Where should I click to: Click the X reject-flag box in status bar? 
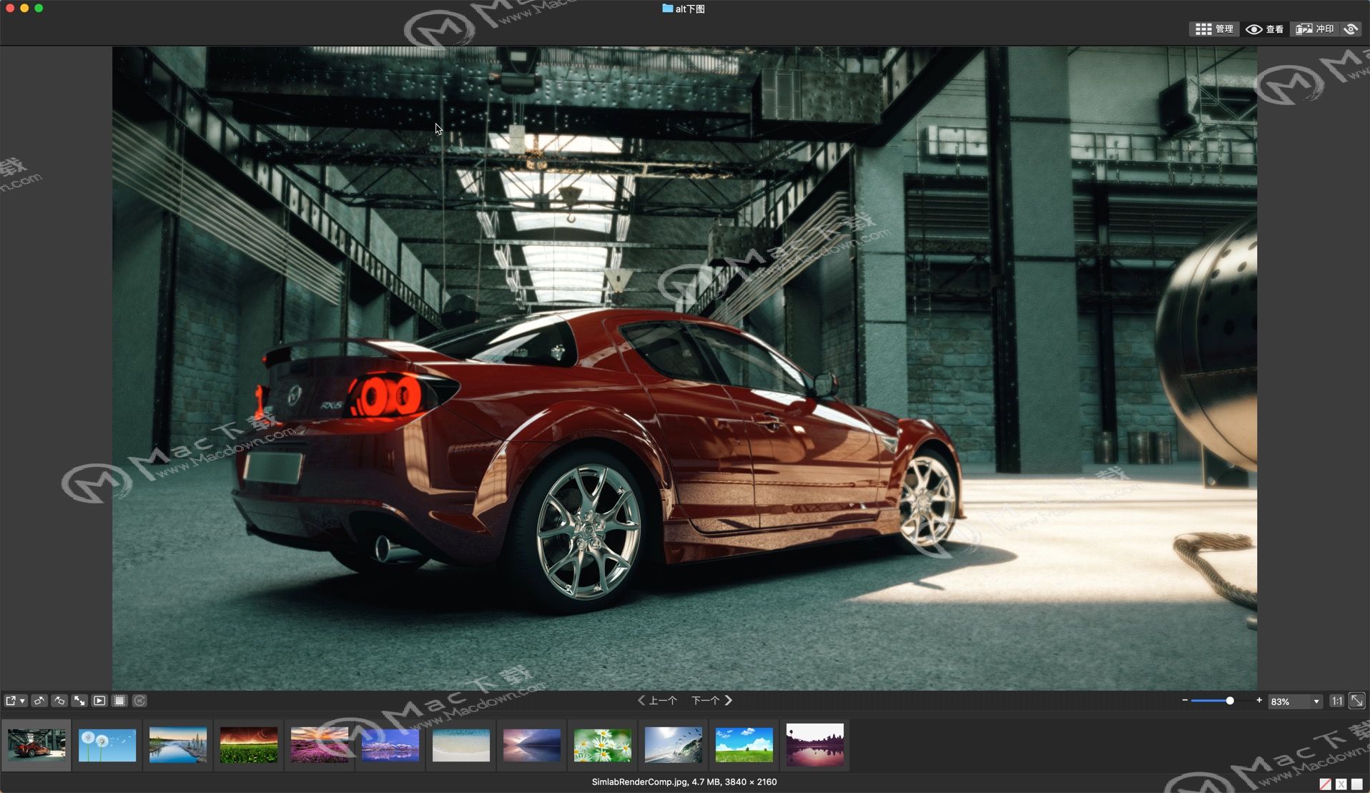pyautogui.click(x=1341, y=784)
